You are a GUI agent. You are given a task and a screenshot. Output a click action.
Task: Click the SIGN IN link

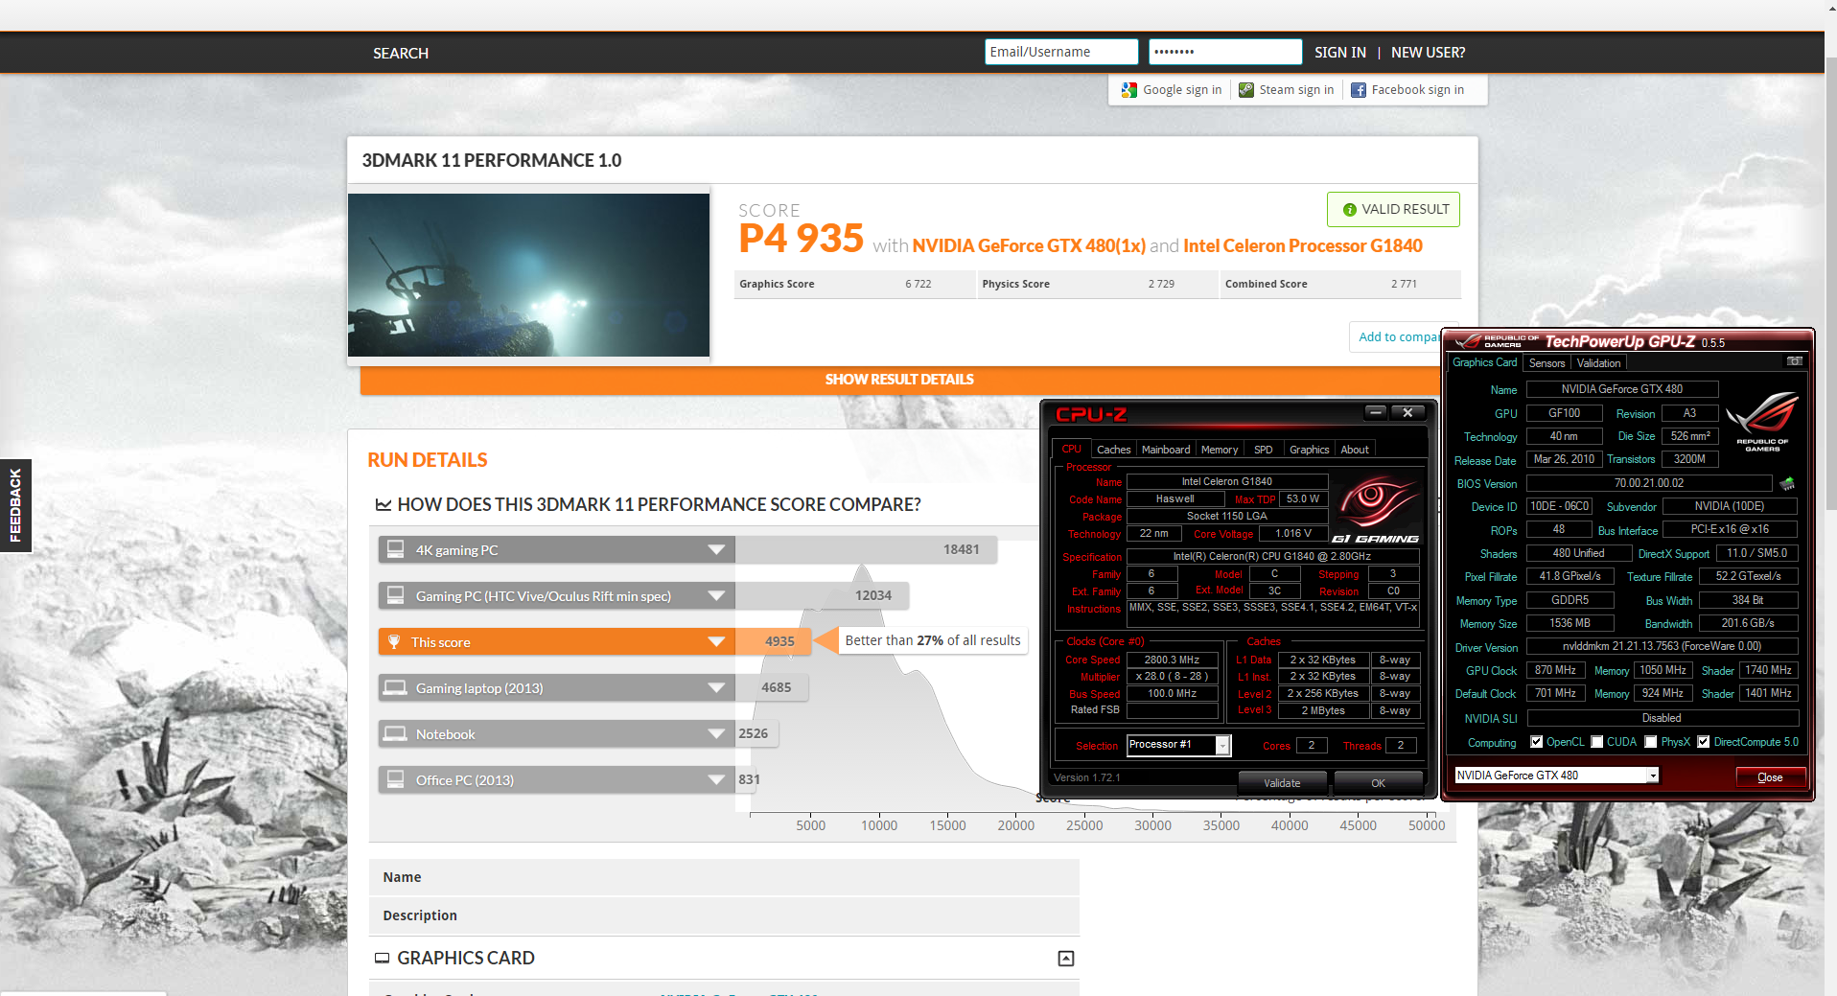1339,53
